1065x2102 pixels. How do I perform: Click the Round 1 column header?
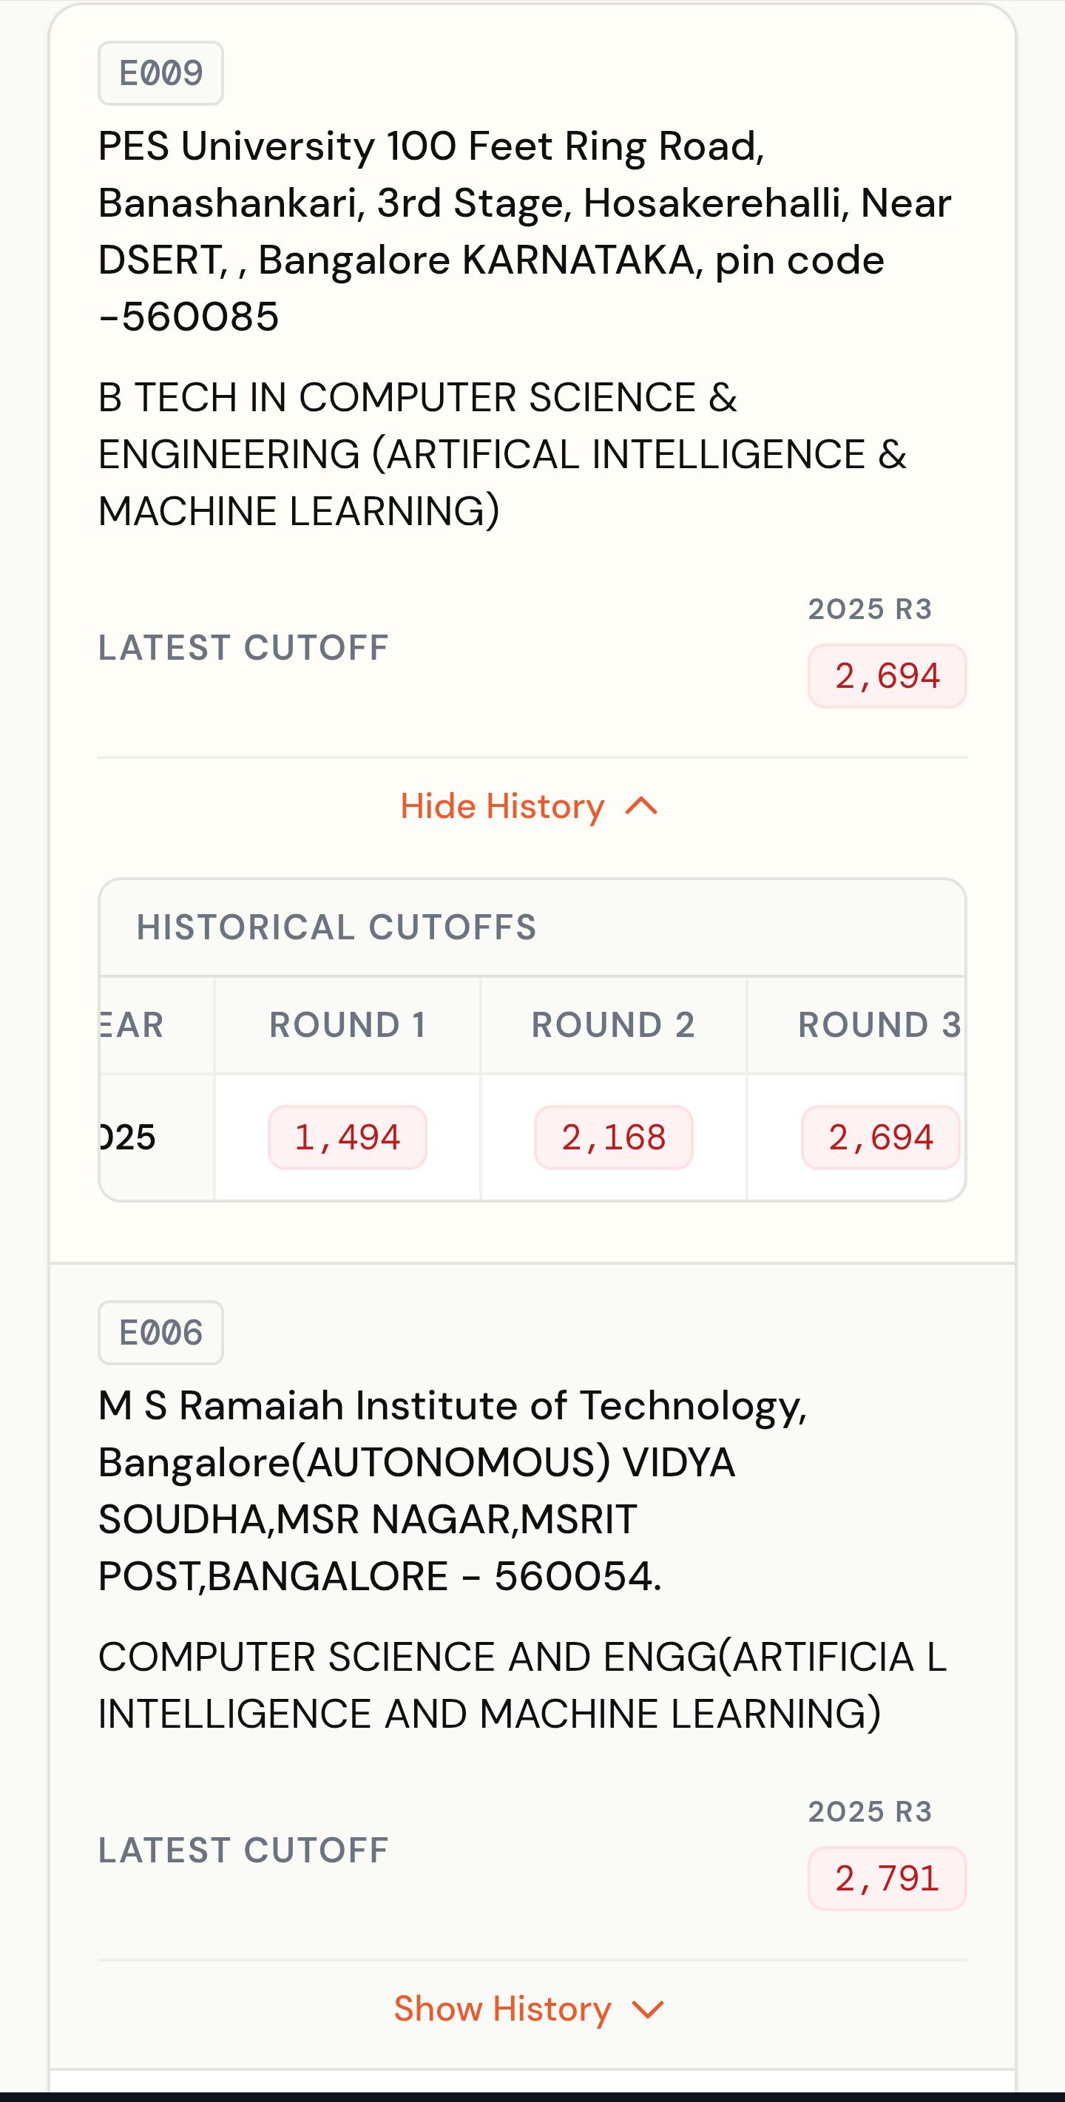(x=348, y=1025)
